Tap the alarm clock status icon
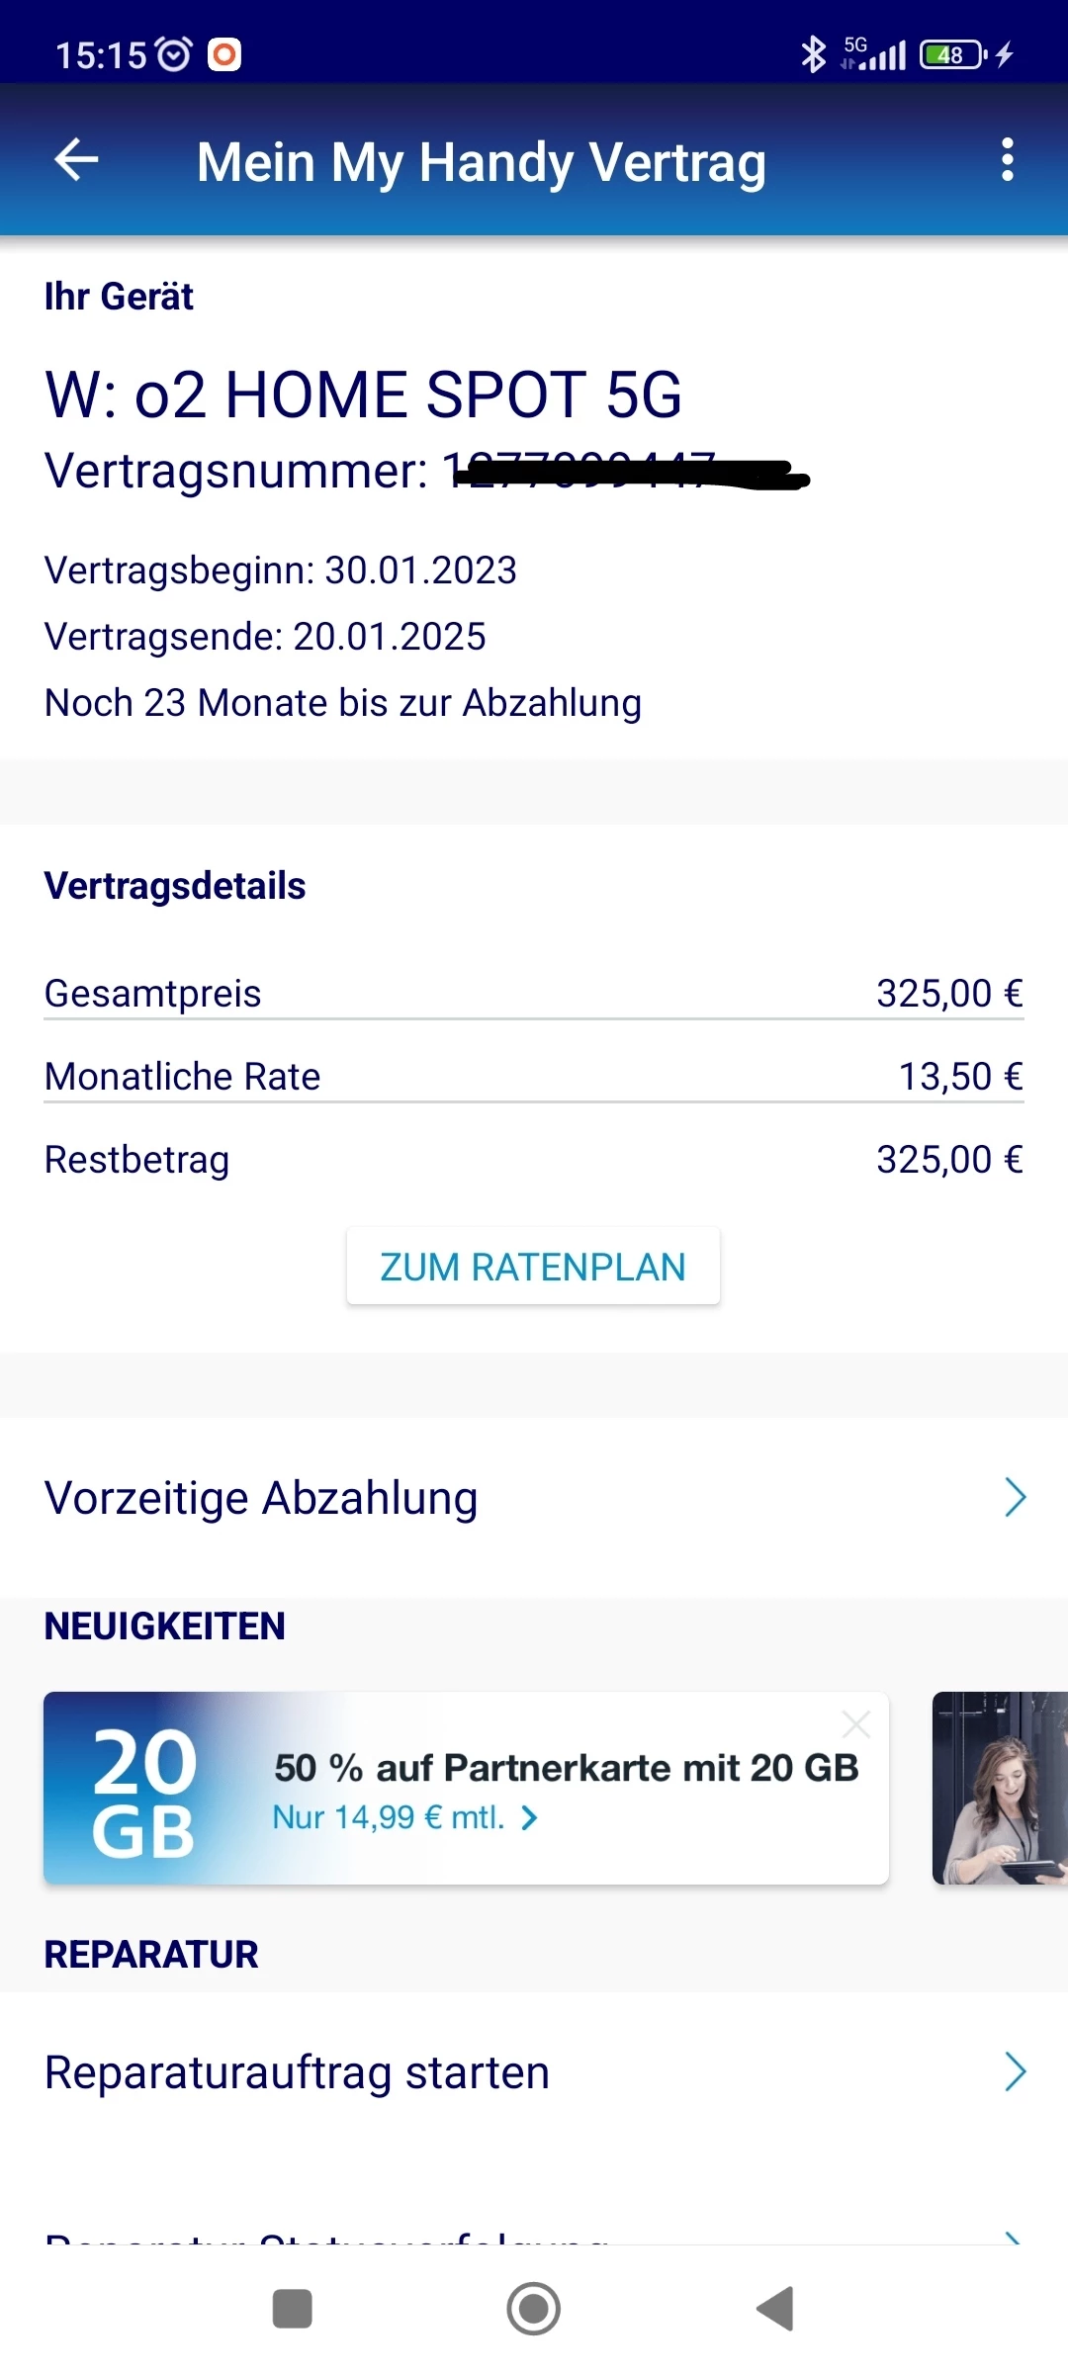The width and height of the screenshot is (1068, 2373). point(175,54)
